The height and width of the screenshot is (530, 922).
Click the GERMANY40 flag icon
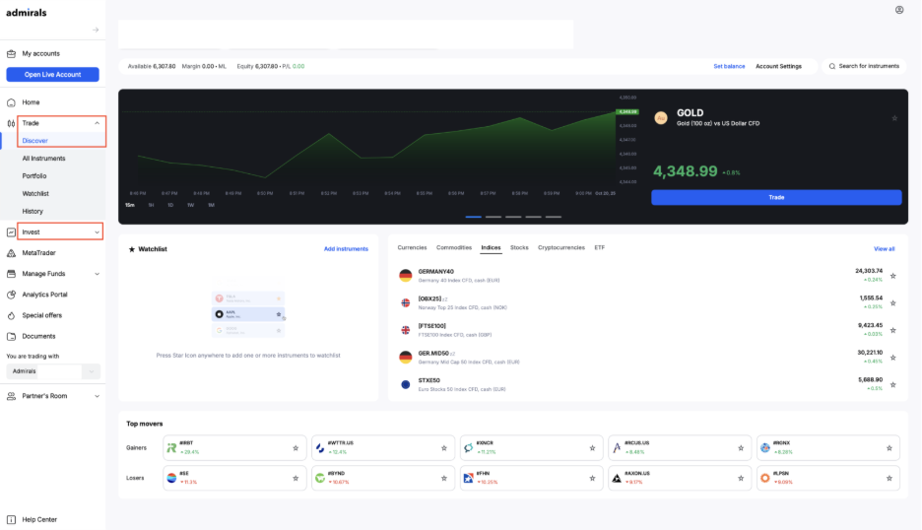pyautogui.click(x=405, y=275)
